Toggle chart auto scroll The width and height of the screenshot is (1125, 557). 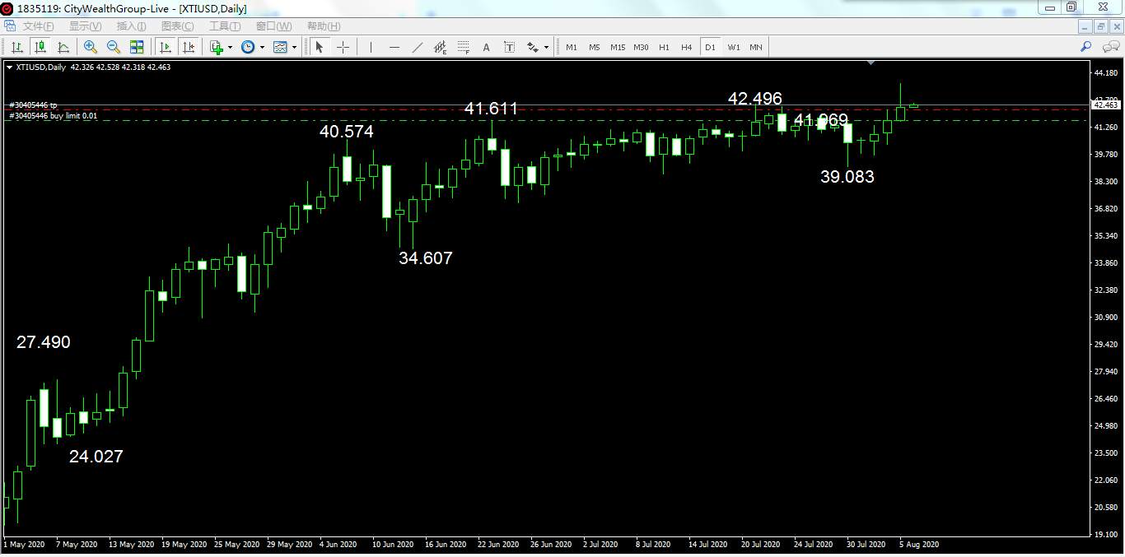pyautogui.click(x=166, y=47)
